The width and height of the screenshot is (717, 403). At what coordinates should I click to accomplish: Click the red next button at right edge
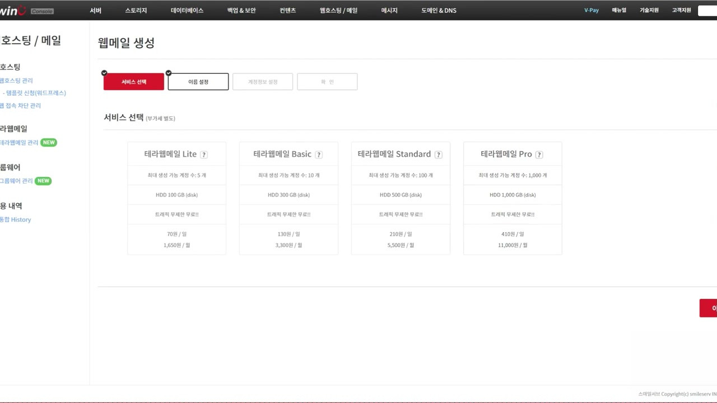tap(708, 308)
